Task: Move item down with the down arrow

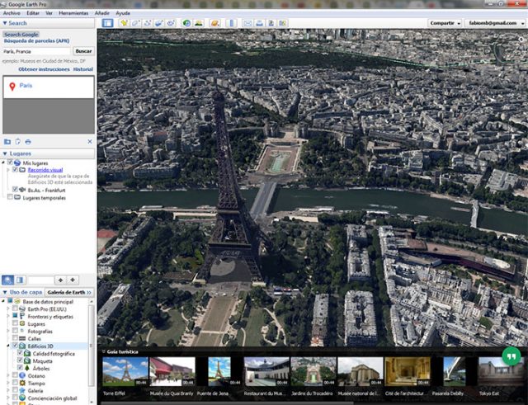Action: point(73,280)
